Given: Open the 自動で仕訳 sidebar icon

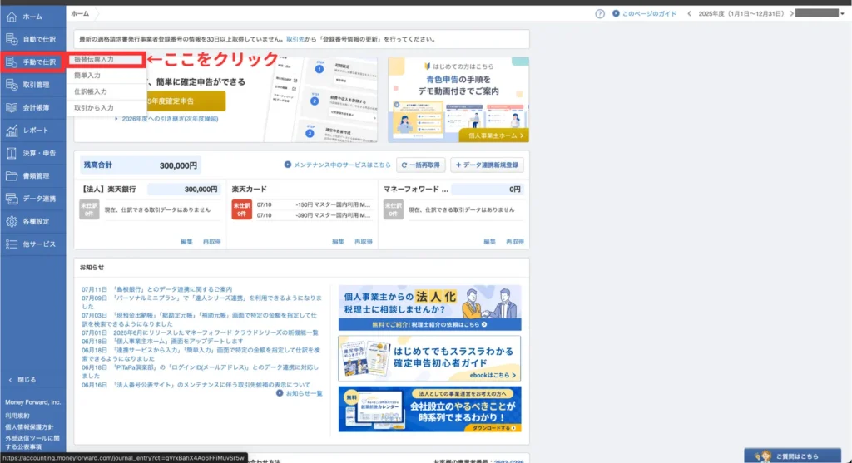Looking at the screenshot, I should tap(12, 39).
